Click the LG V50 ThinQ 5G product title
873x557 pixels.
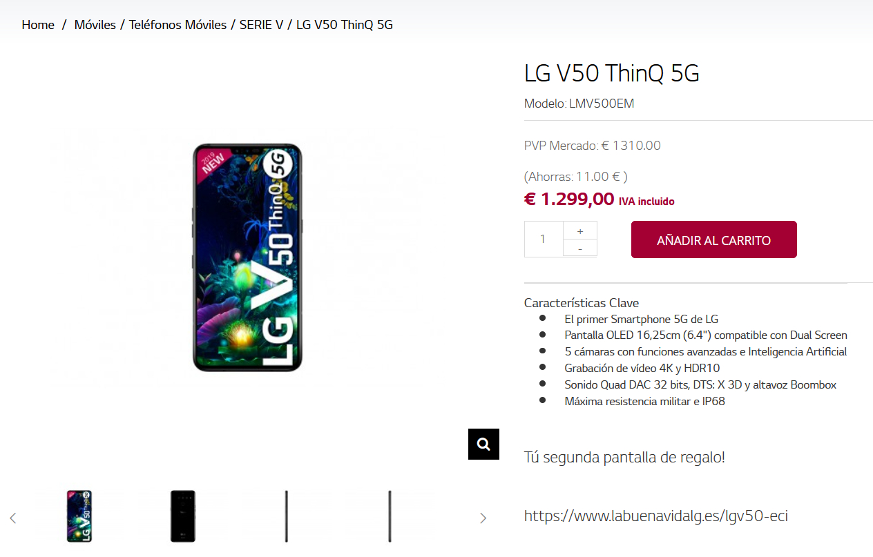[x=612, y=73]
